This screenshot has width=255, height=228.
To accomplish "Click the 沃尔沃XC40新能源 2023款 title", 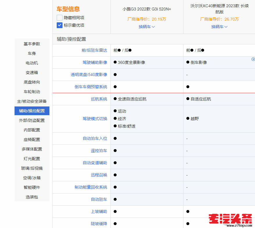I will [x=220, y=9].
